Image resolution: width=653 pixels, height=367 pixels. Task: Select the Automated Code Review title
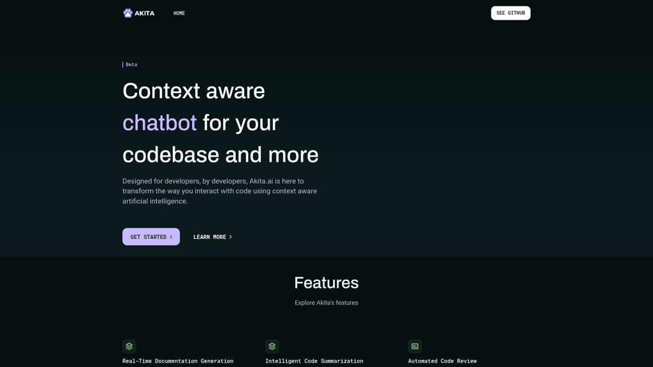443,361
